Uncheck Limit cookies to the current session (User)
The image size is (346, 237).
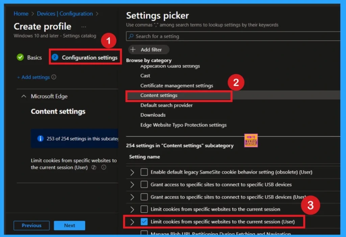144,221
